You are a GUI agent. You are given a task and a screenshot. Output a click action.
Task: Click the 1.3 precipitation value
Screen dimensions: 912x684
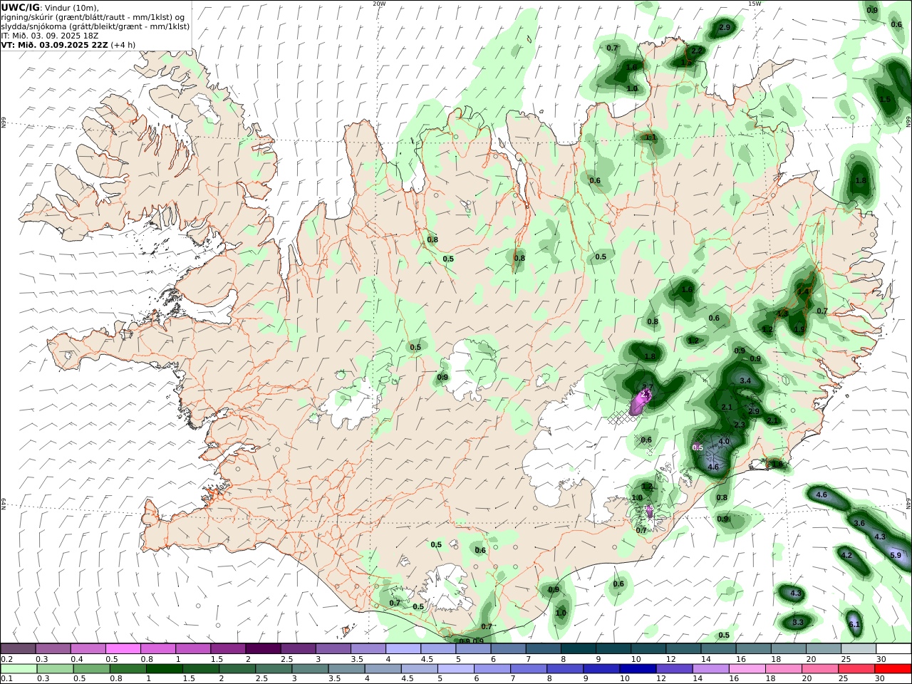pyautogui.click(x=782, y=313)
